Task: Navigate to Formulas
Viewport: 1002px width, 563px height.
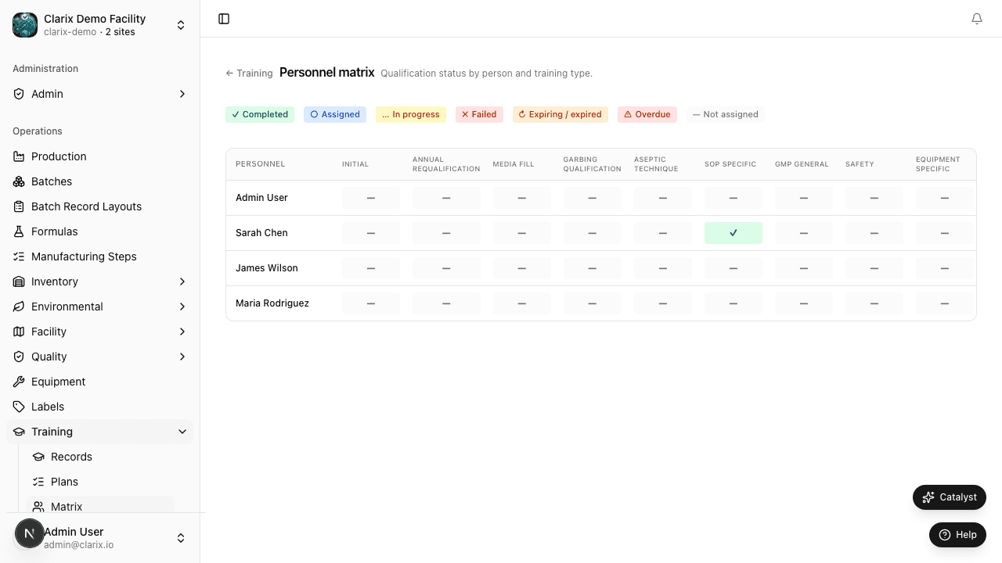Action: tap(100, 231)
